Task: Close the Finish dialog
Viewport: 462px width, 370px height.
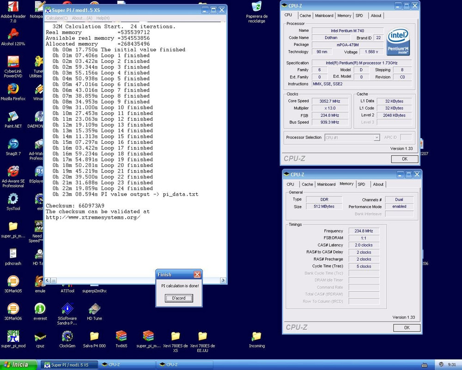Action: click(197, 275)
